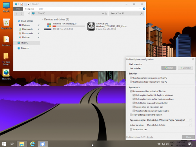Open the Windows 10 Compact (C:) drive
This screenshot has width=196, height=147.
coord(65,26)
